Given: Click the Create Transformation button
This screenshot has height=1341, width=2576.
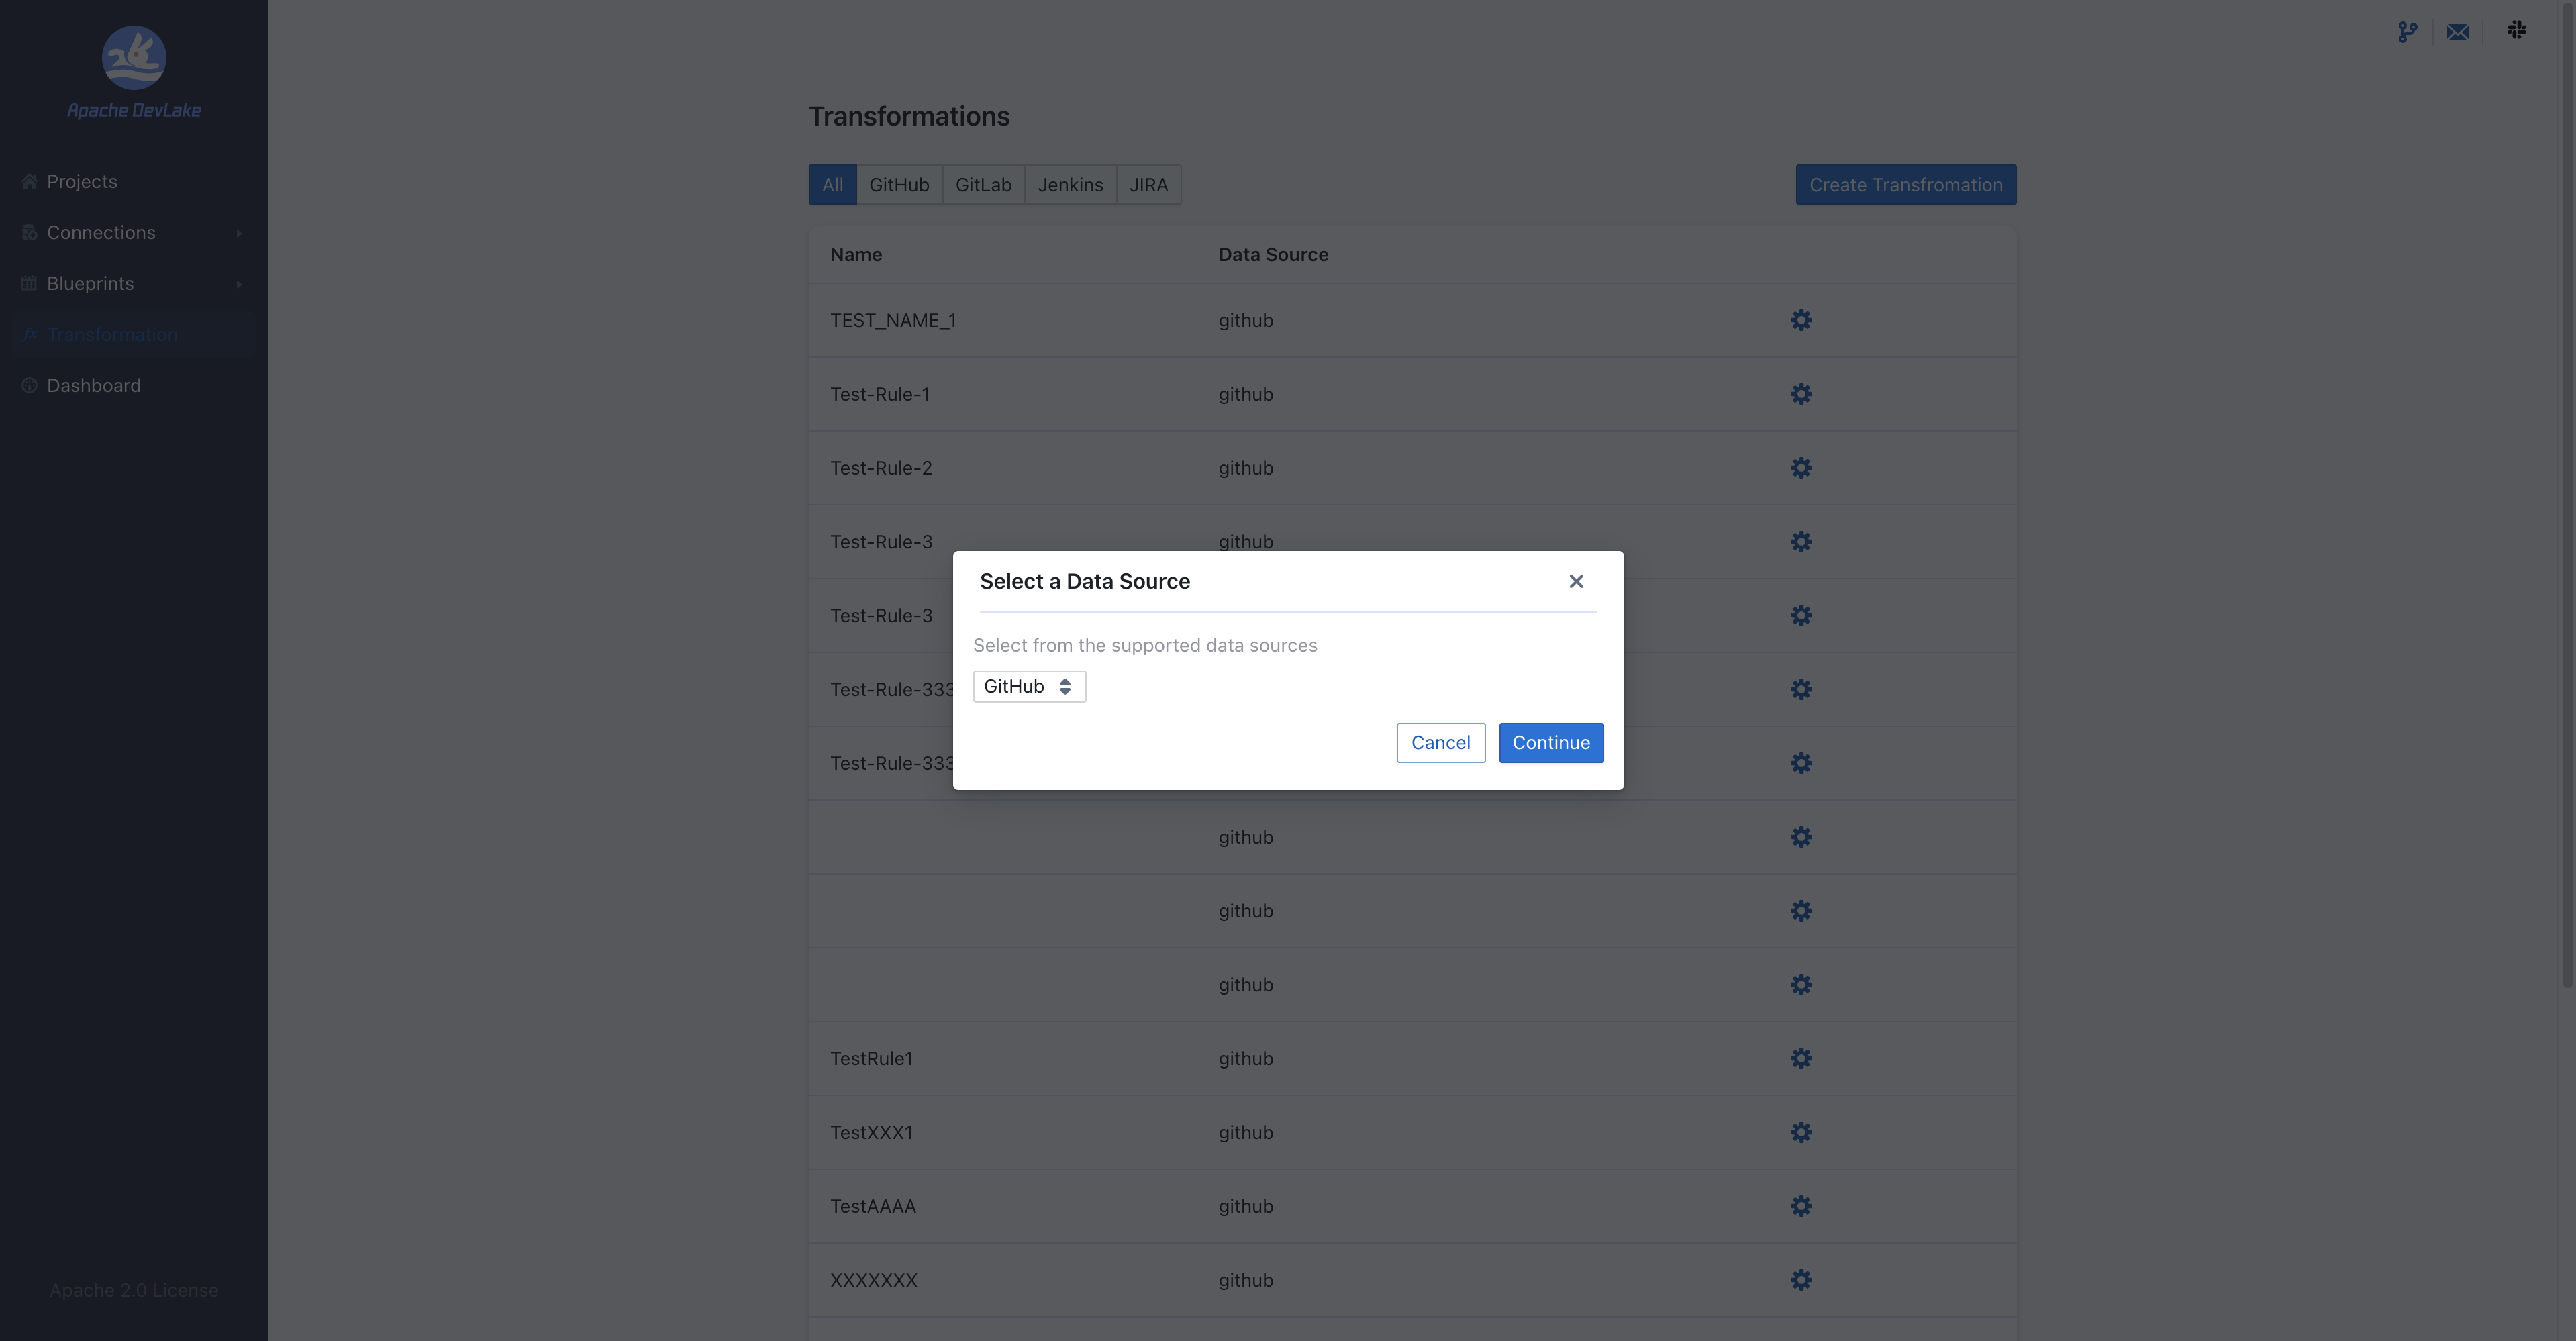Looking at the screenshot, I should [x=1905, y=185].
